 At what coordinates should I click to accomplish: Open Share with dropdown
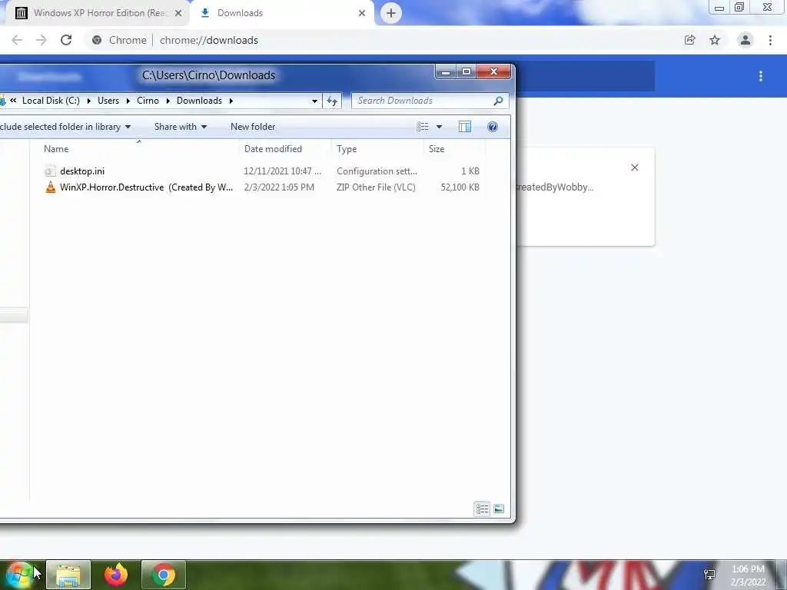coord(181,127)
